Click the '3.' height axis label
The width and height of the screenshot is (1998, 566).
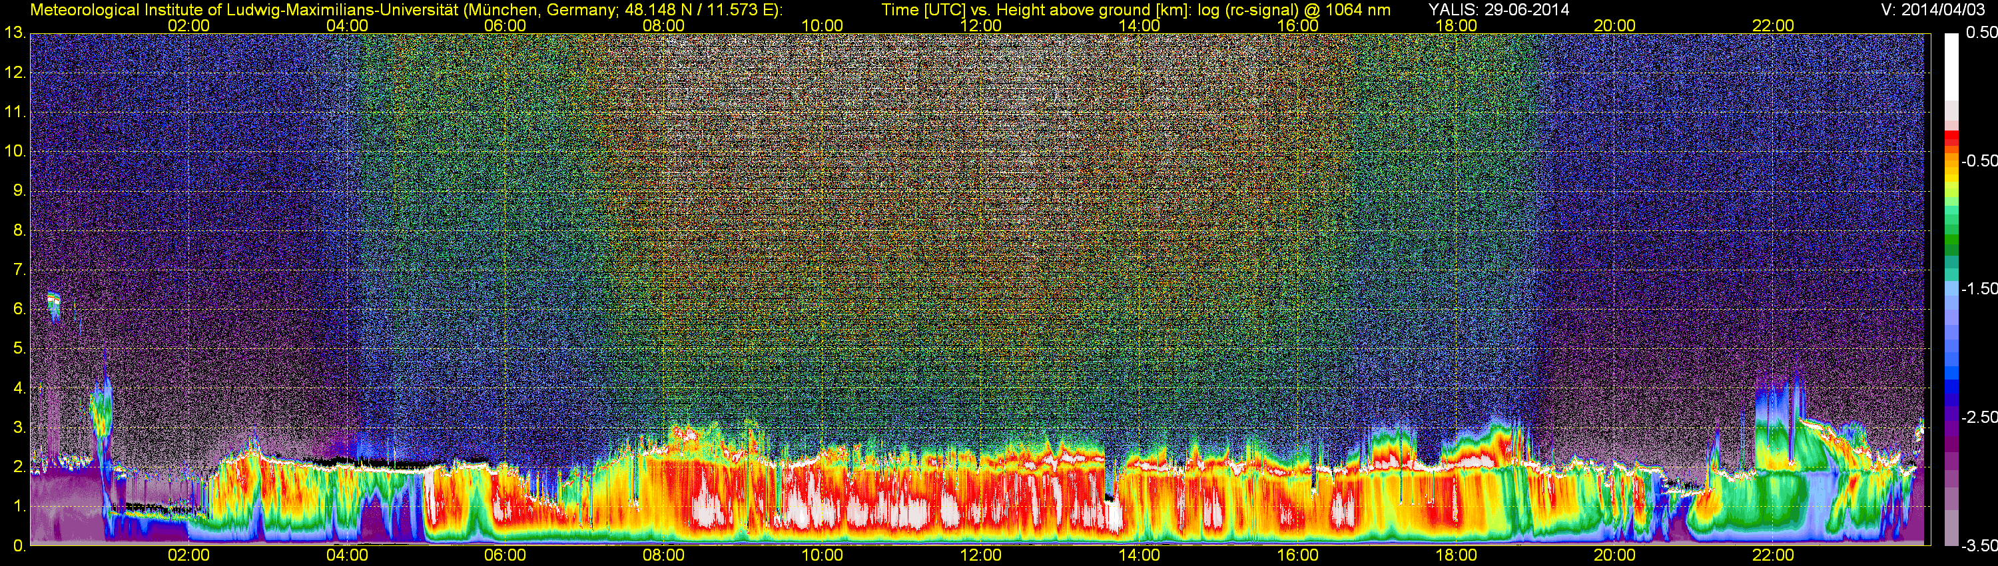click(x=19, y=427)
